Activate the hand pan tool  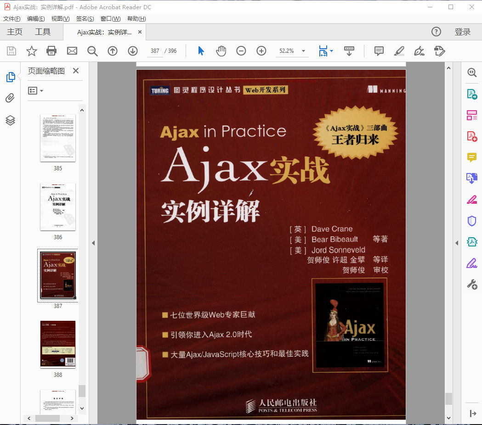point(221,51)
